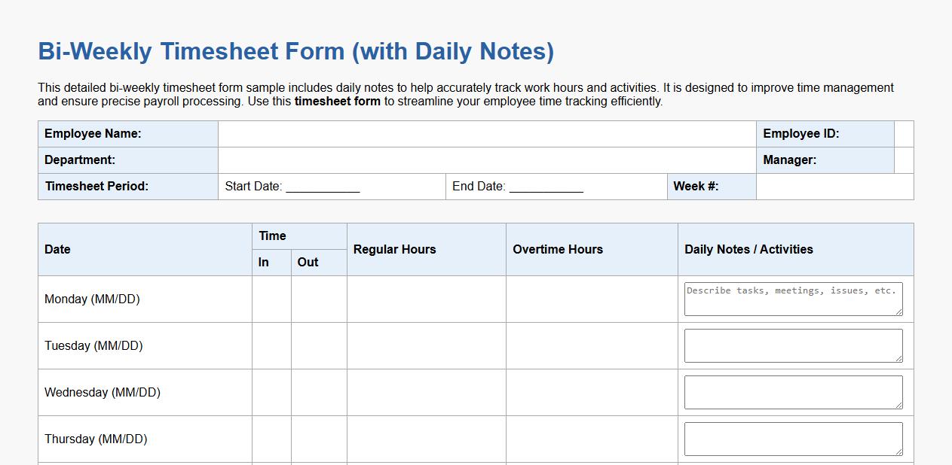The width and height of the screenshot is (952, 465).
Task: Click the Employee Name entry cell
Action: click(486, 133)
